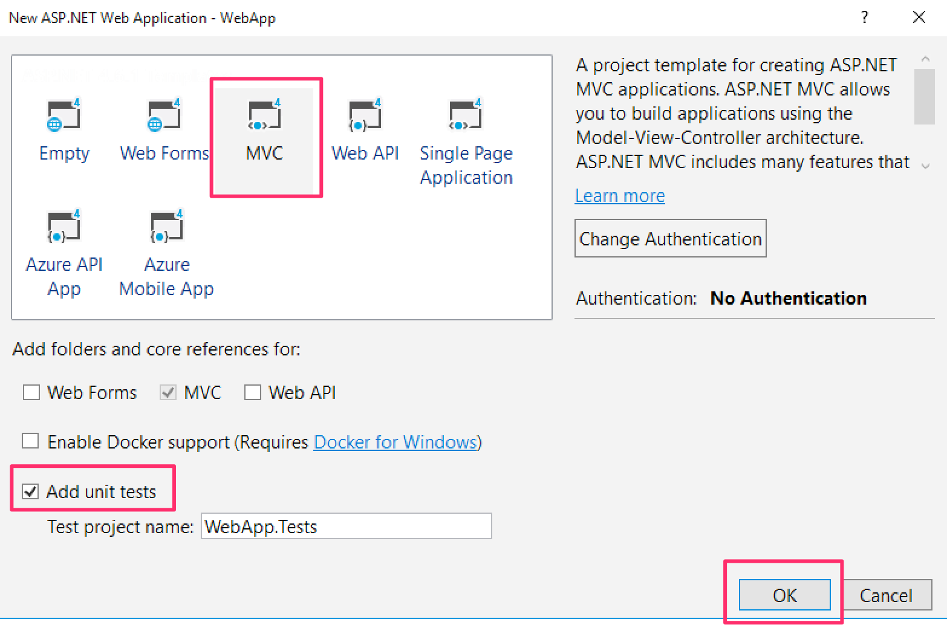947x625 pixels.
Task: Select the Web API template icon
Action: [x=365, y=115]
